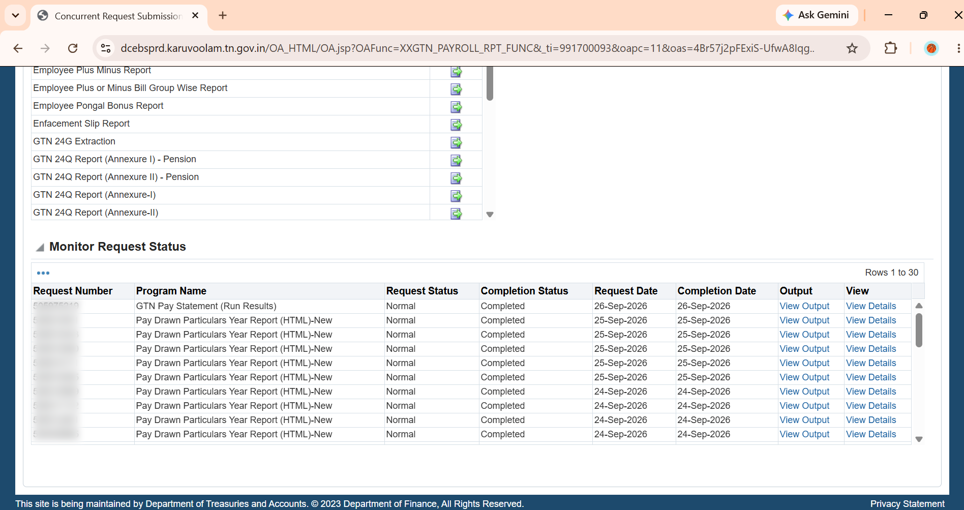Open a new browser tab
The image size is (964, 510).
223,15
